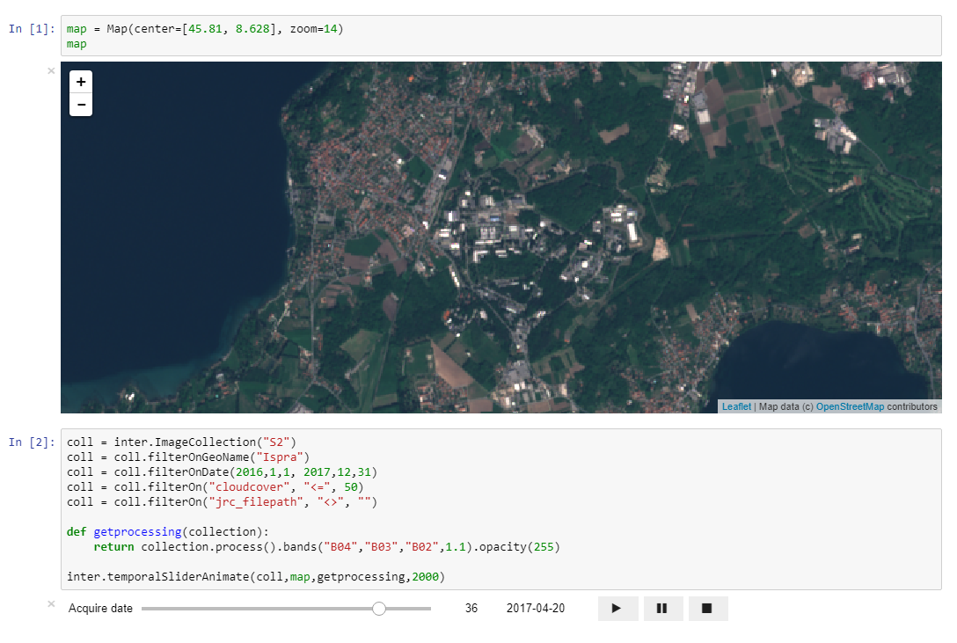Open the Leaflet attribution link

coord(736,406)
